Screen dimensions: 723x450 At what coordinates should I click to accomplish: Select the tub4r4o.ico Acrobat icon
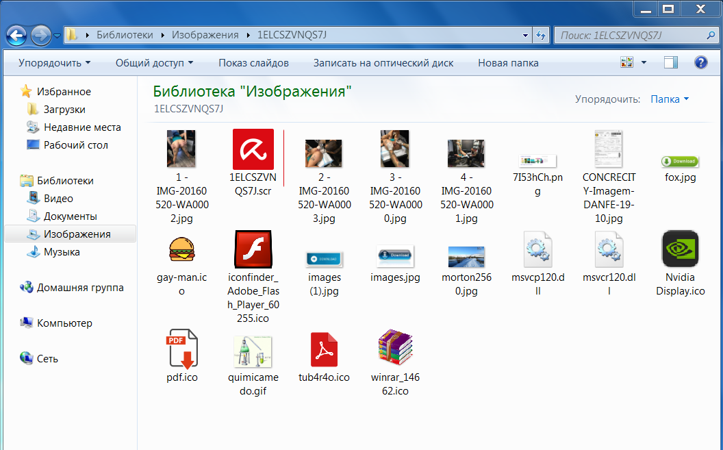[324, 349]
